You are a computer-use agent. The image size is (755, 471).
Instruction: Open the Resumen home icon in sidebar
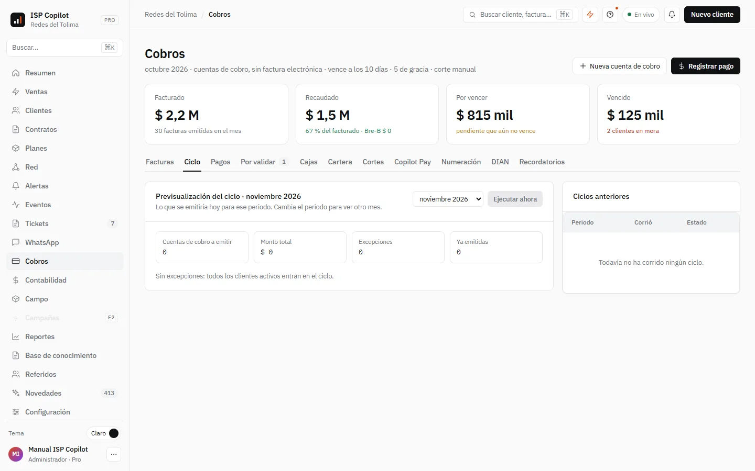pyautogui.click(x=16, y=73)
